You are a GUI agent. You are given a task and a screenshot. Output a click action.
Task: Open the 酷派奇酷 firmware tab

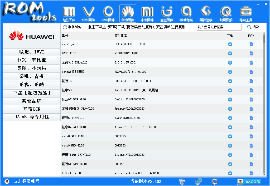point(186,14)
